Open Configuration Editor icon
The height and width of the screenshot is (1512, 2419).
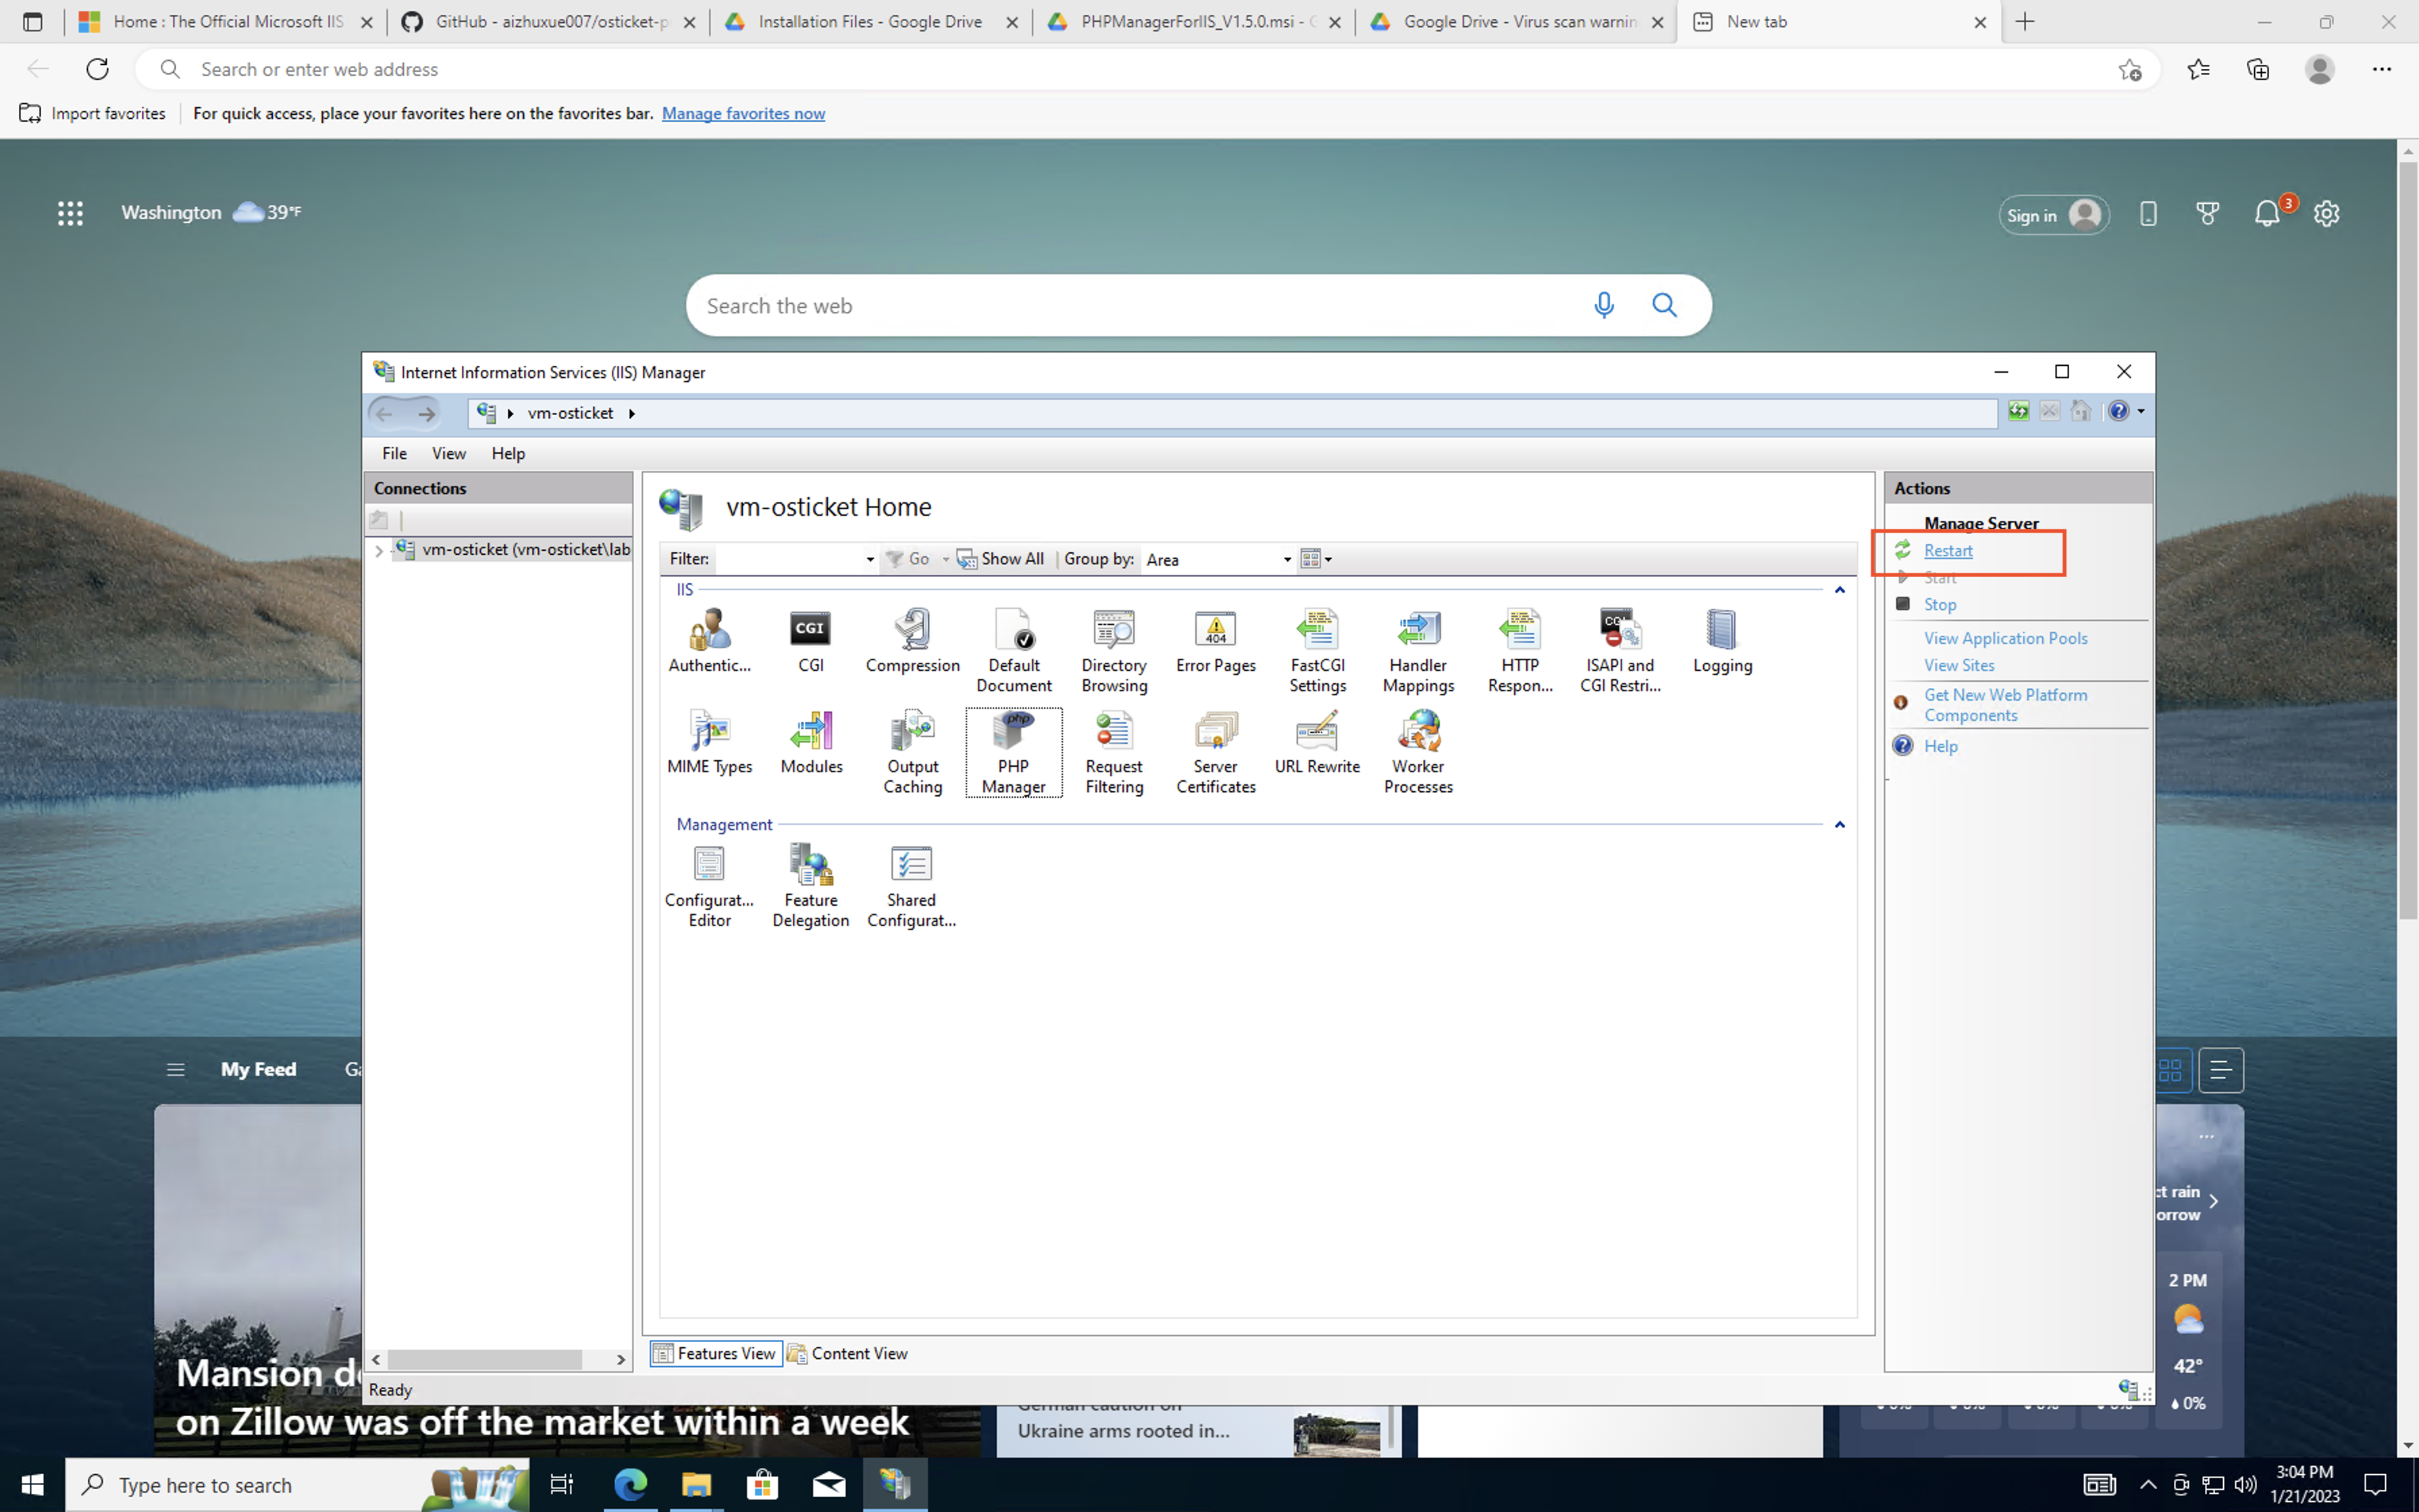pyautogui.click(x=709, y=886)
